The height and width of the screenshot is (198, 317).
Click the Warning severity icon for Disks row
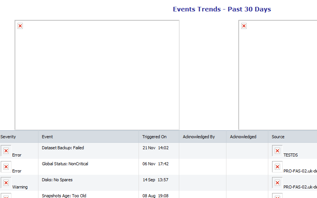(6, 183)
